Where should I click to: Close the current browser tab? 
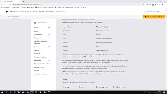[20, 2]
